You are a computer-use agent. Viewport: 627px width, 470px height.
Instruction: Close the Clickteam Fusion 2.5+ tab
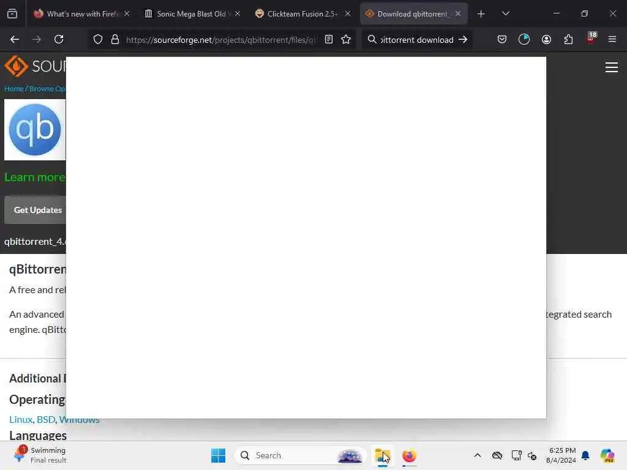348,13
